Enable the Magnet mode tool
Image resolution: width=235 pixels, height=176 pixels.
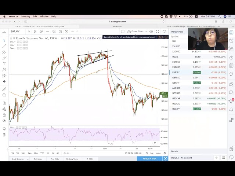[4, 103]
